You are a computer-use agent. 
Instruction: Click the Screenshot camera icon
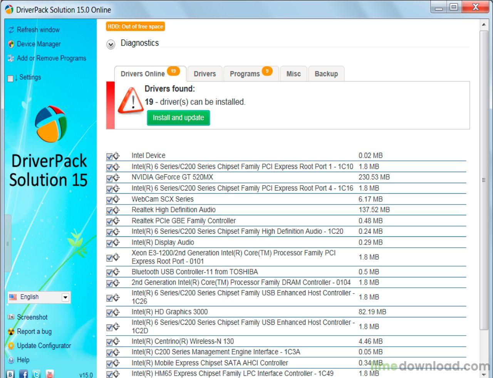click(11, 317)
